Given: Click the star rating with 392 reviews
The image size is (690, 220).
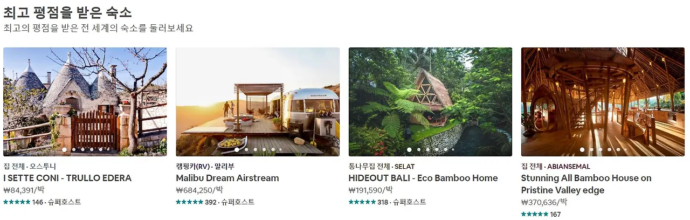Looking at the screenshot, I should [x=189, y=202].
